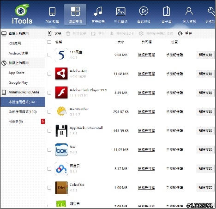This screenshot has height=209, width=216.
Task: Open the Movies video play icon tab
Action: [x=144, y=15]
